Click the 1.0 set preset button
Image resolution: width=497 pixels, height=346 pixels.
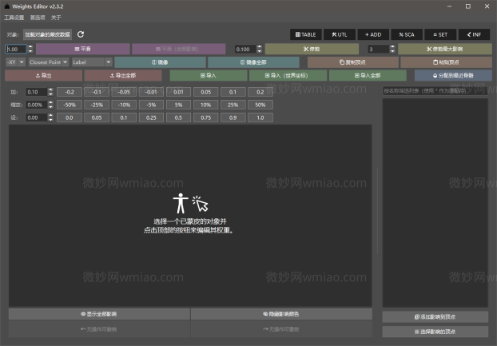pos(260,117)
